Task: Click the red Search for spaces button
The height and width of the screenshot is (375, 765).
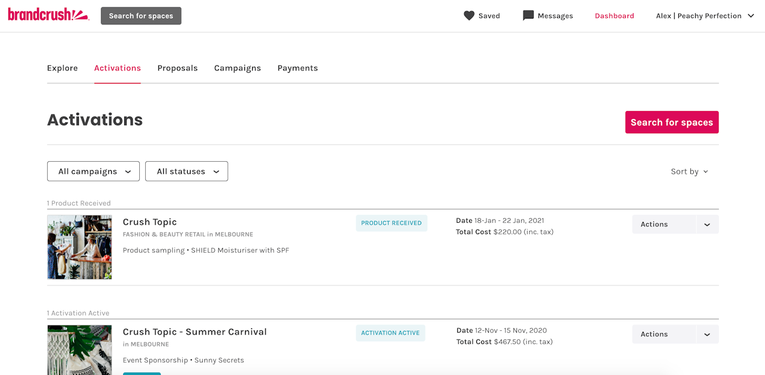Action: (672, 122)
